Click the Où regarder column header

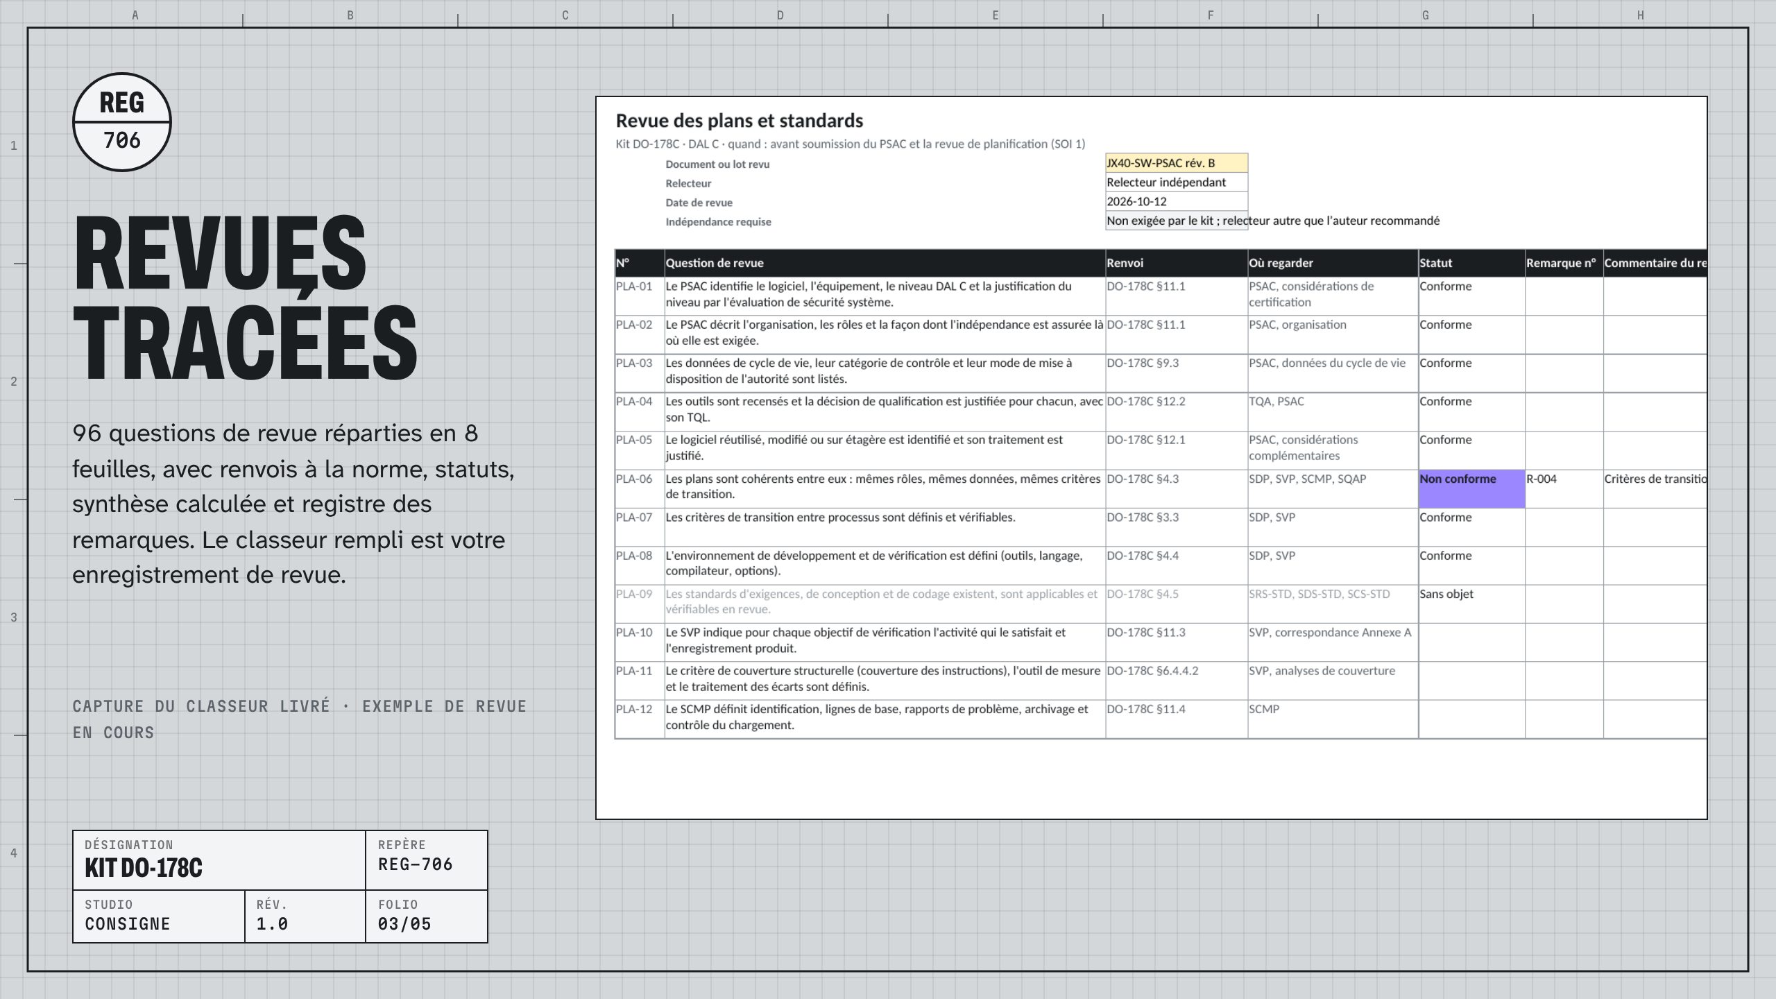pos(1333,263)
